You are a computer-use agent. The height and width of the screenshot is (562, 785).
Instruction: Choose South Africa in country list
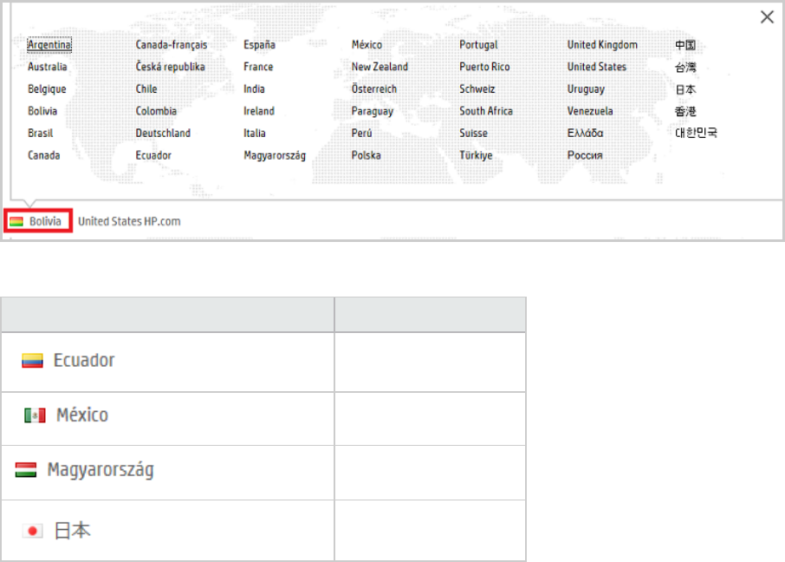click(486, 111)
